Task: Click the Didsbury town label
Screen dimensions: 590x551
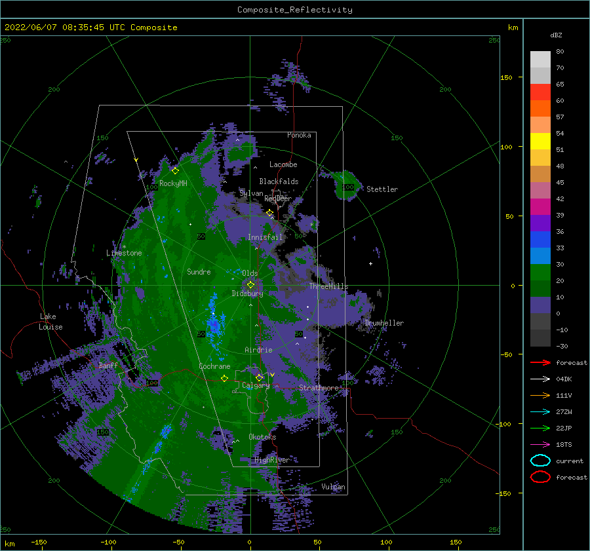Action: point(248,294)
